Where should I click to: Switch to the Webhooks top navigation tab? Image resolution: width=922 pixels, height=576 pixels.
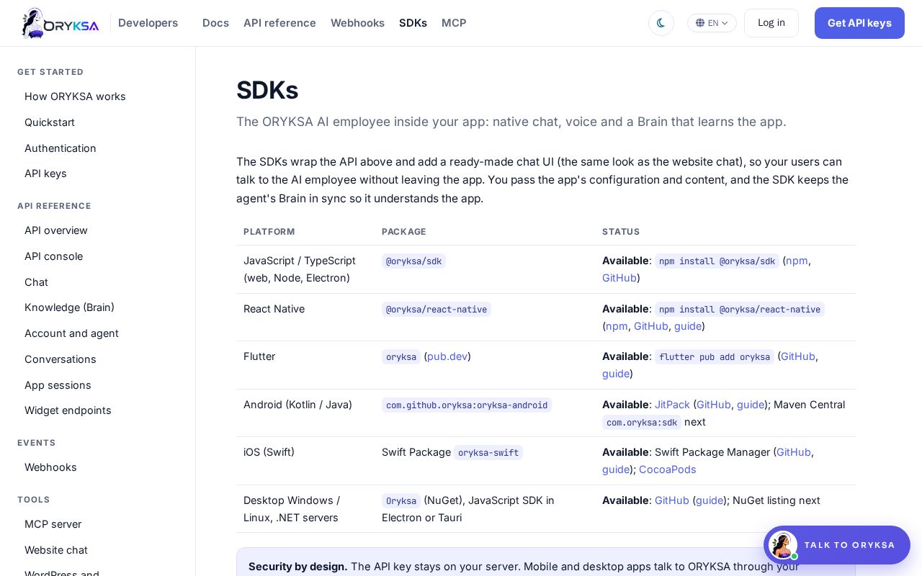[x=357, y=23]
